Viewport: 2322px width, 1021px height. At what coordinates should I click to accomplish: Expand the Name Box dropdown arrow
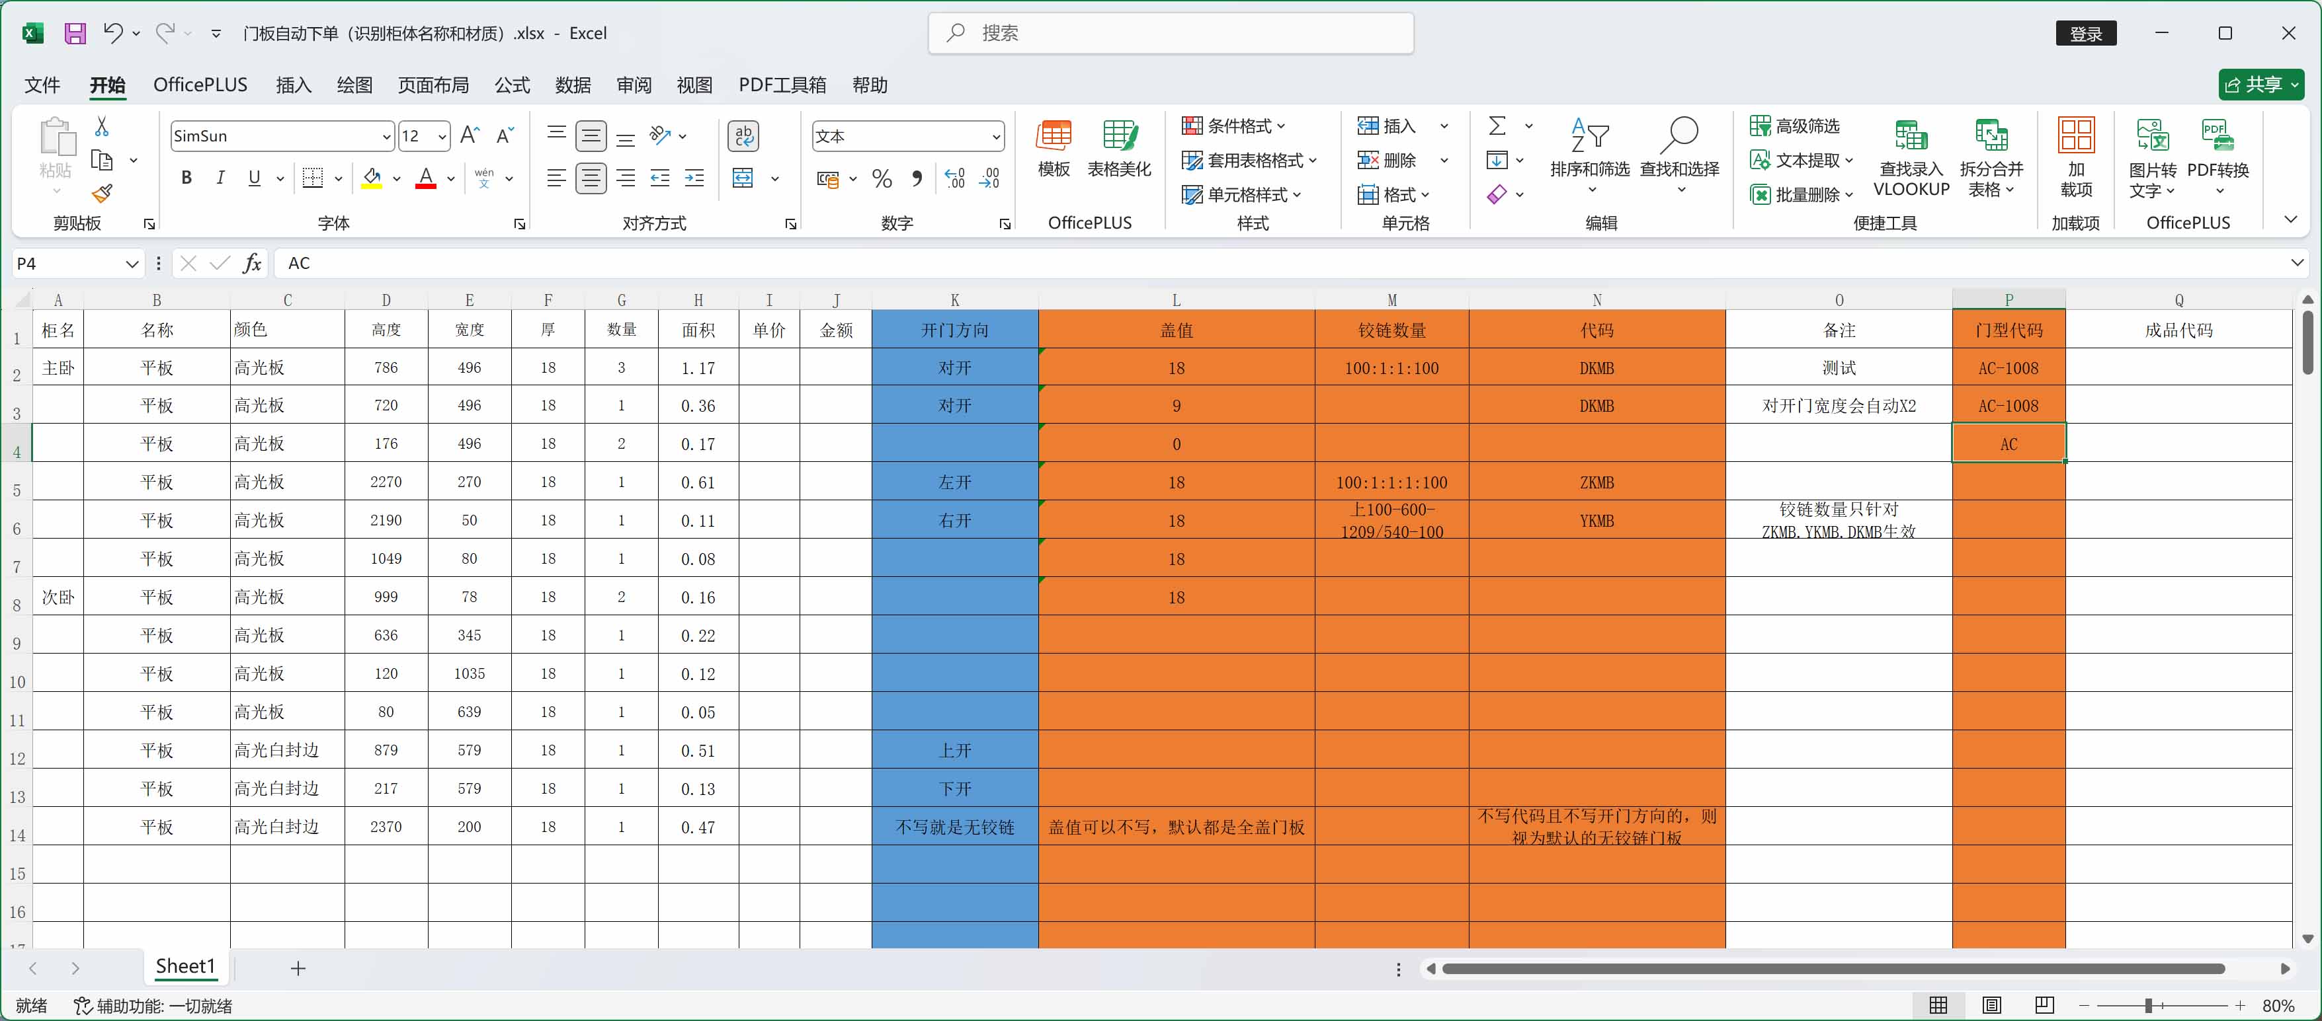pyautogui.click(x=132, y=264)
